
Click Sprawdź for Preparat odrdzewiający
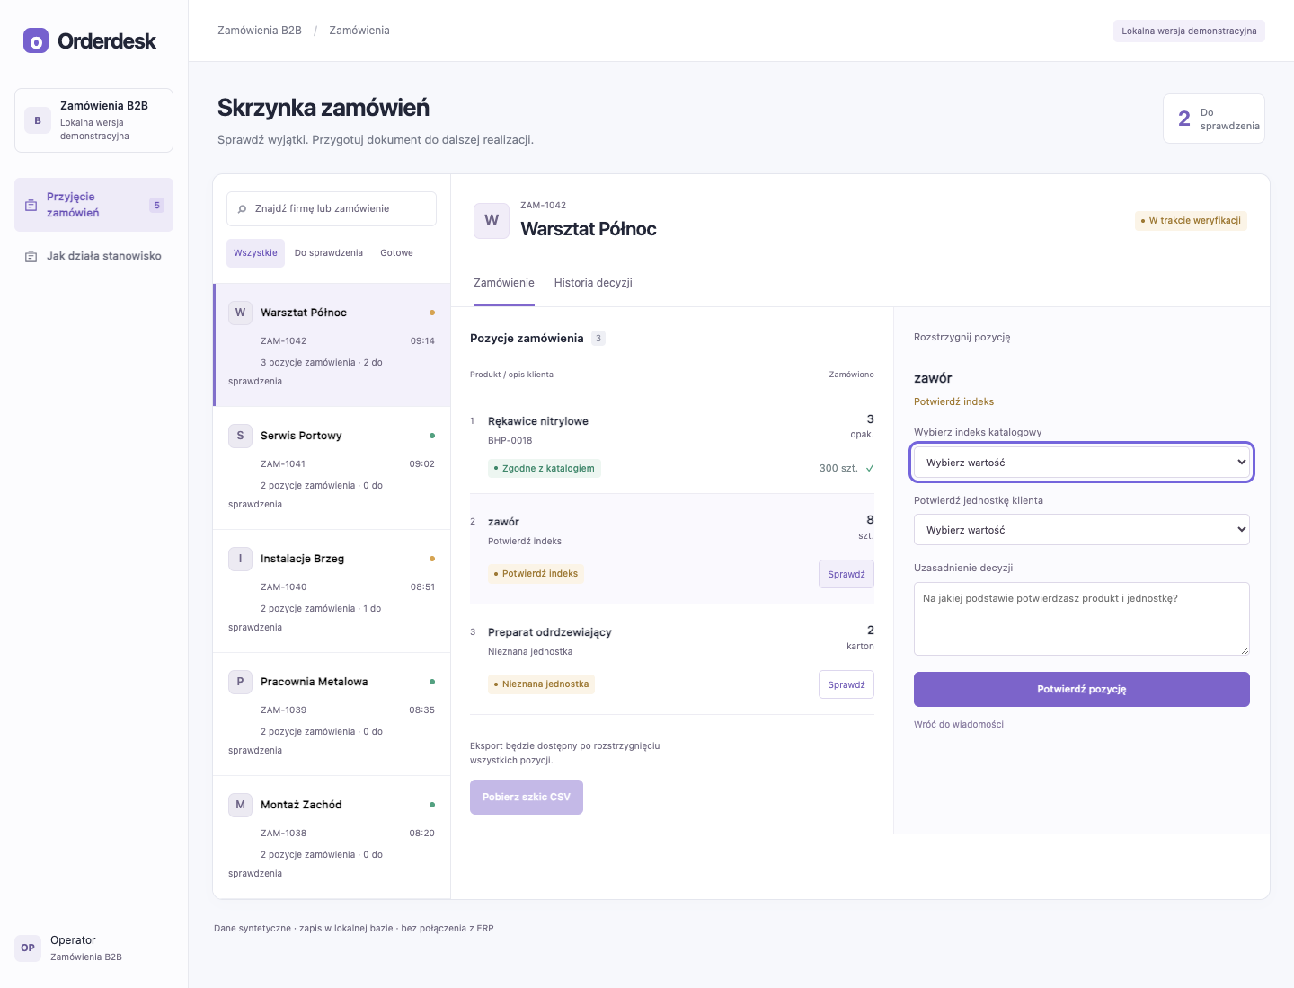point(846,684)
